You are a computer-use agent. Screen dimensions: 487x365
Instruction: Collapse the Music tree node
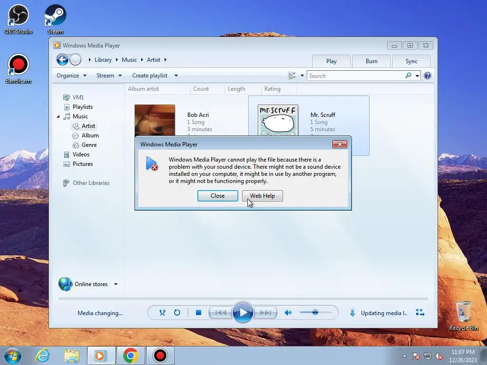click(x=58, y=116)
